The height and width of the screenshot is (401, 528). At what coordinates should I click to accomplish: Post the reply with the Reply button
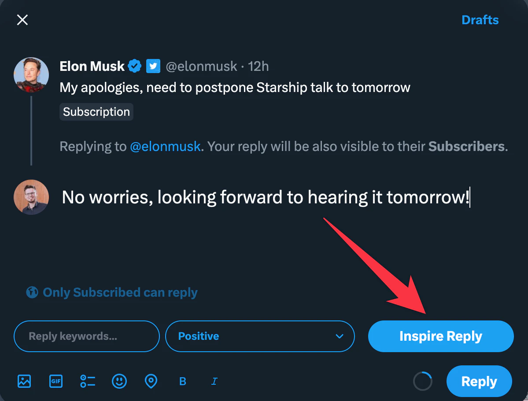(479, 381)
